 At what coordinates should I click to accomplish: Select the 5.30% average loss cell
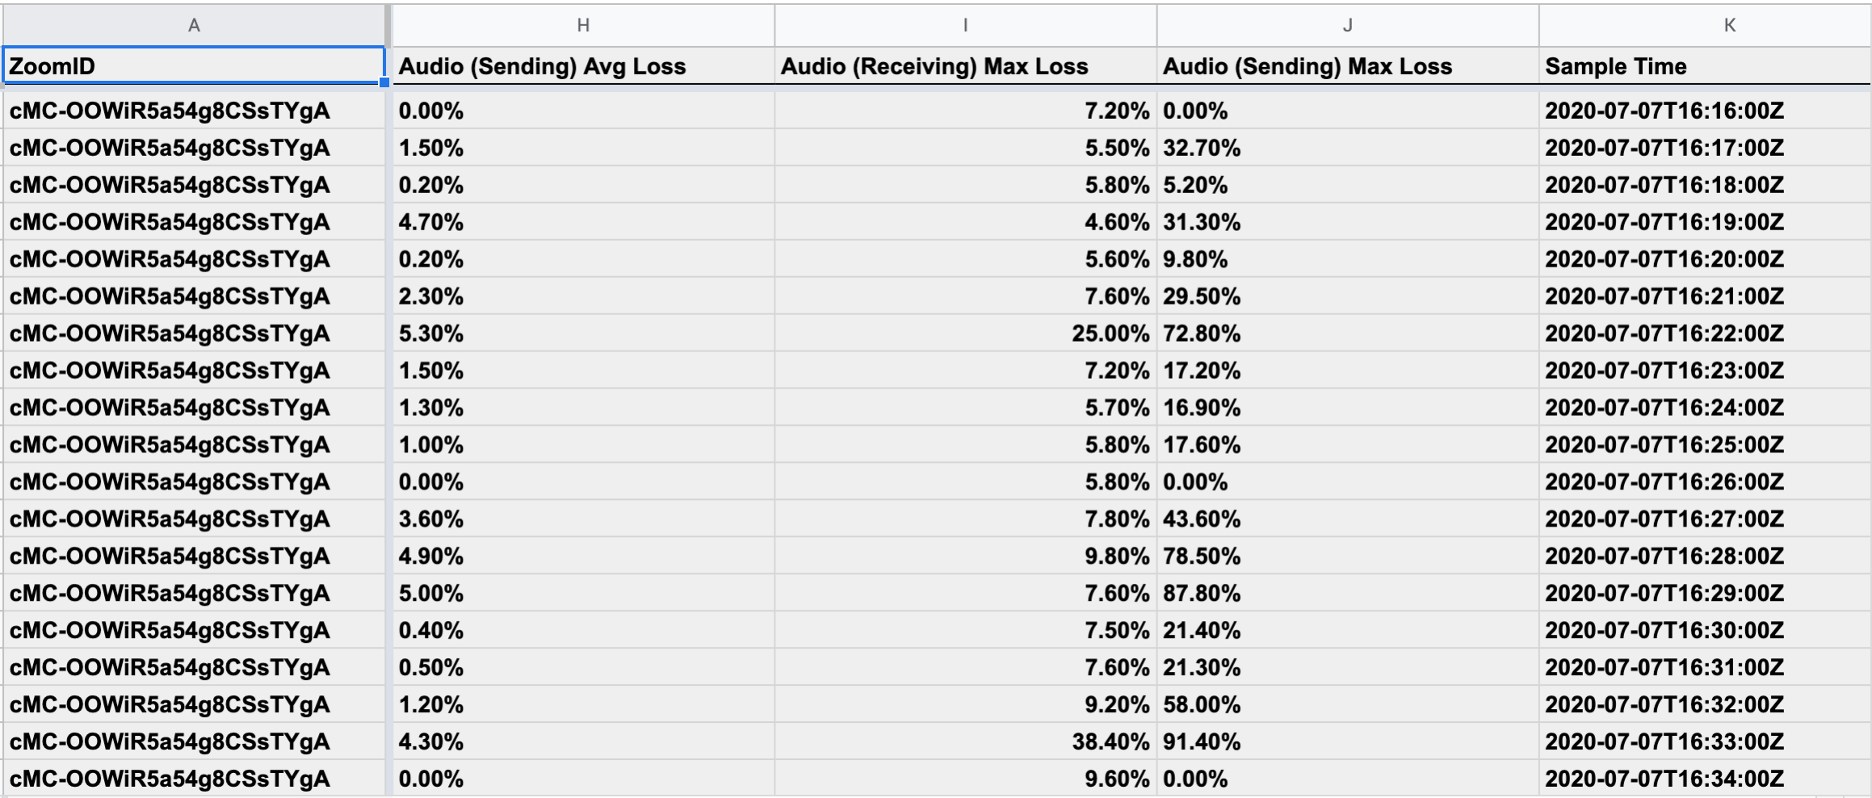coord(583,334)
